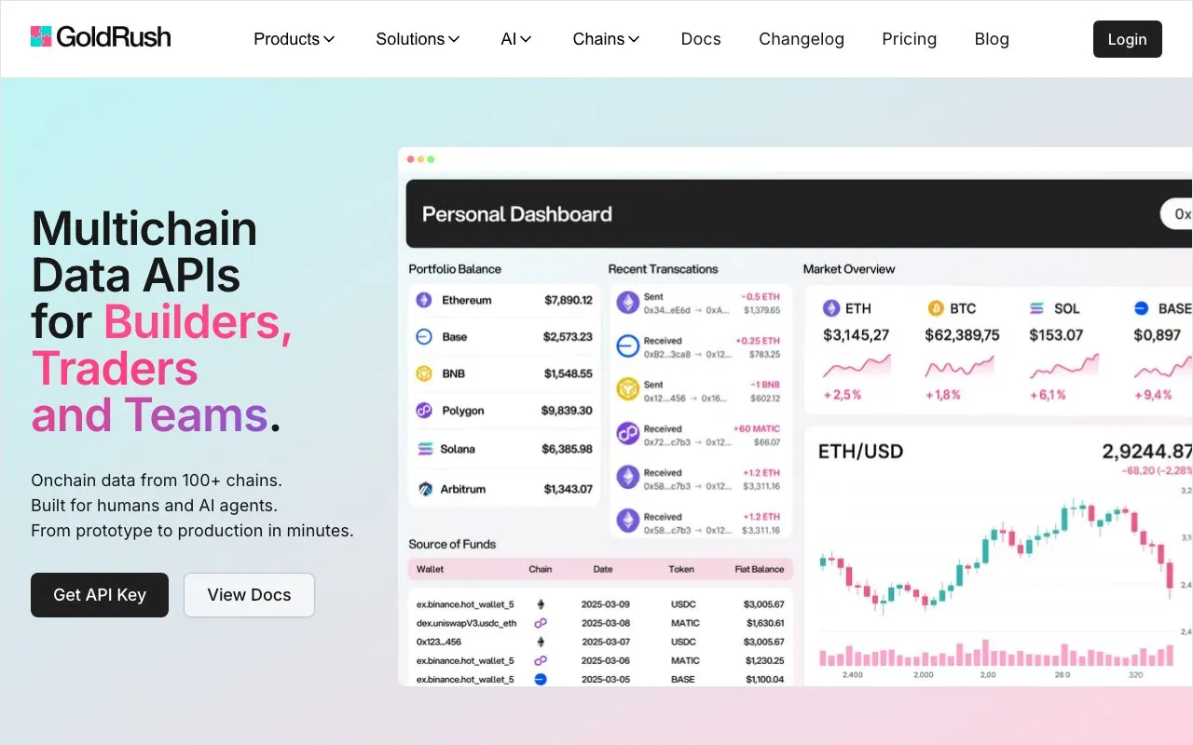
Task: Click the icon of the -0.5 ETH Sent transaction
Action: (627, 303)
